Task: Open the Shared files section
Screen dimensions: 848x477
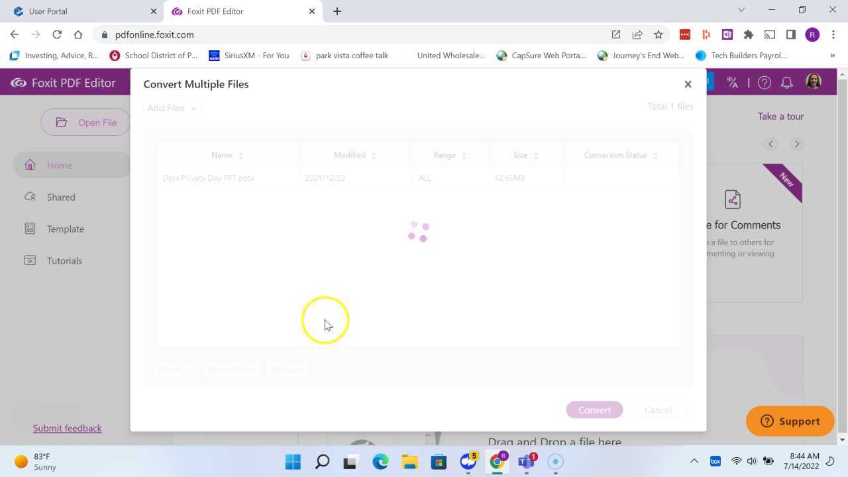Action: [x=60, y=197]
